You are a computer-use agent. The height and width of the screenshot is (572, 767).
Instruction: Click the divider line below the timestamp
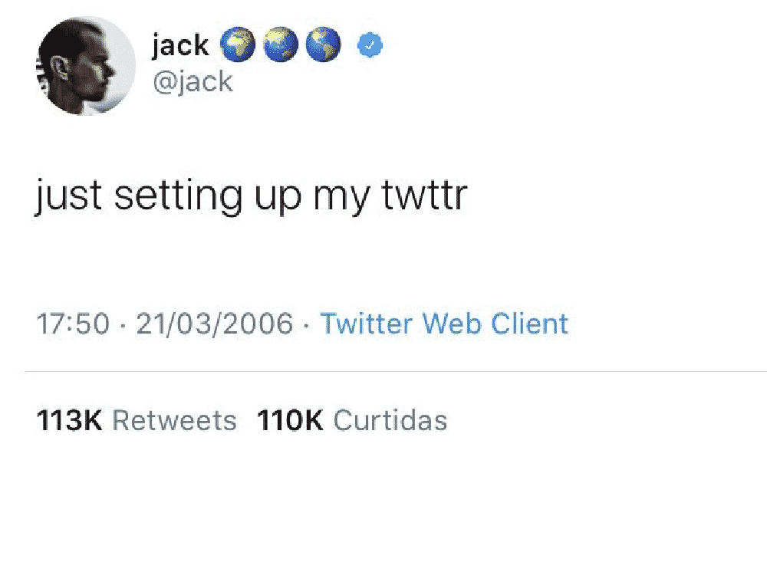click(396, 372)
